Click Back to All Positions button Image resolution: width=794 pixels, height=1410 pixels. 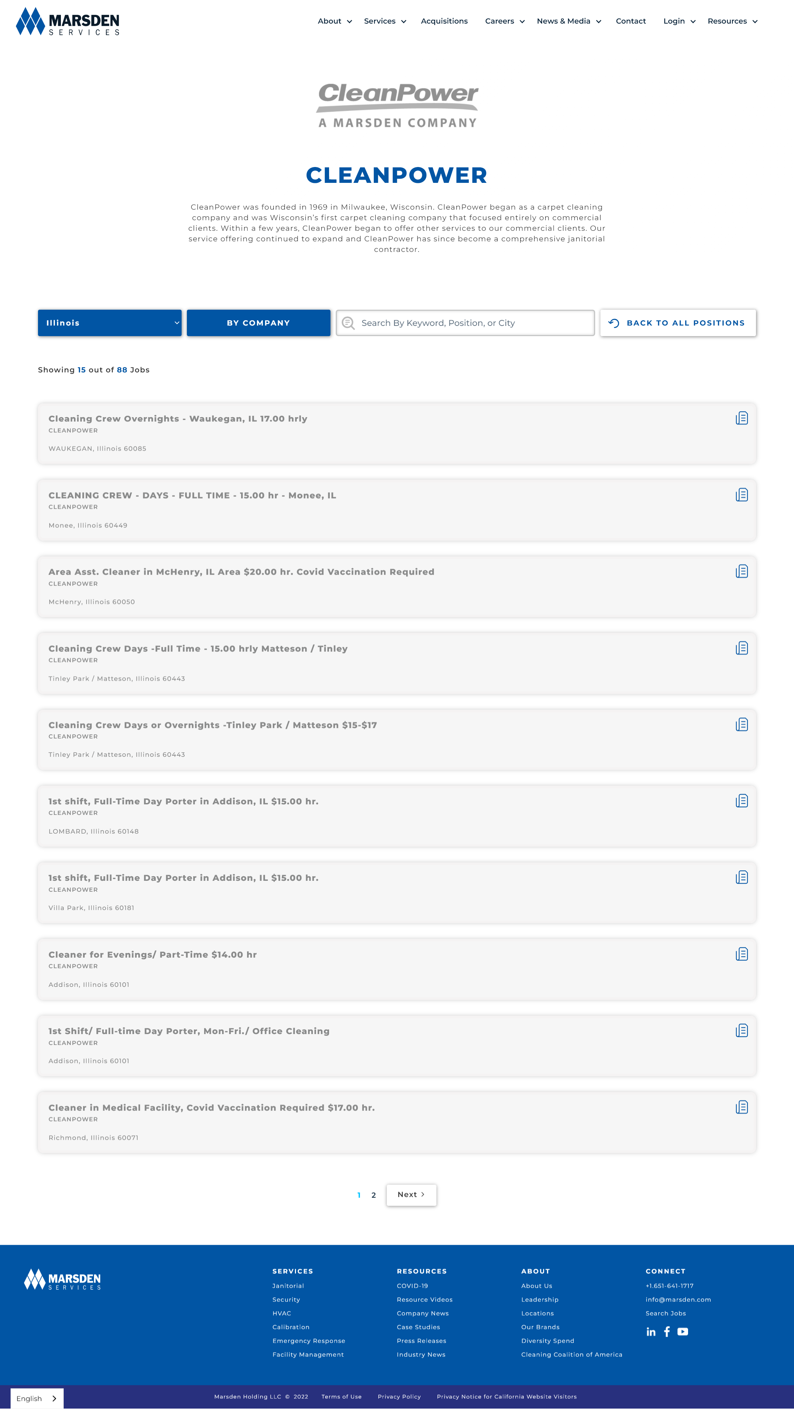(678, 323)
